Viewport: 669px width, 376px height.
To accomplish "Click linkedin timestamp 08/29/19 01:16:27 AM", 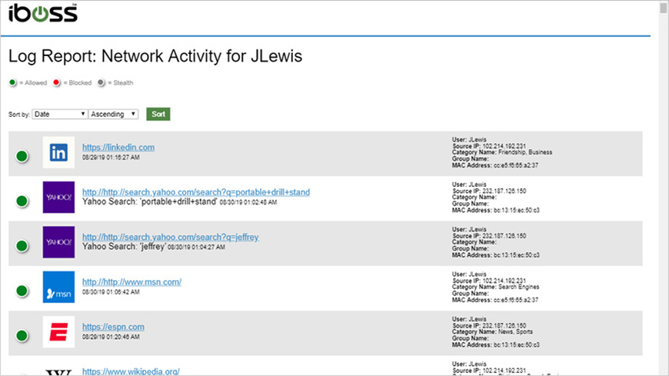I will 111,158.
